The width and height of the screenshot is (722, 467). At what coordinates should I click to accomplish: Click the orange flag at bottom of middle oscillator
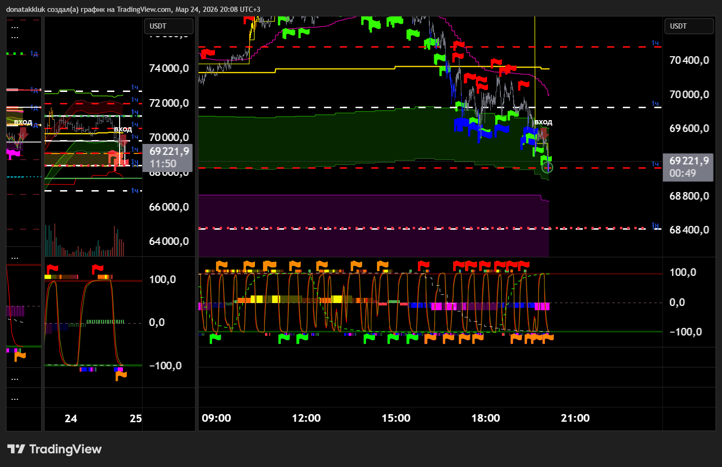[121, 376]
